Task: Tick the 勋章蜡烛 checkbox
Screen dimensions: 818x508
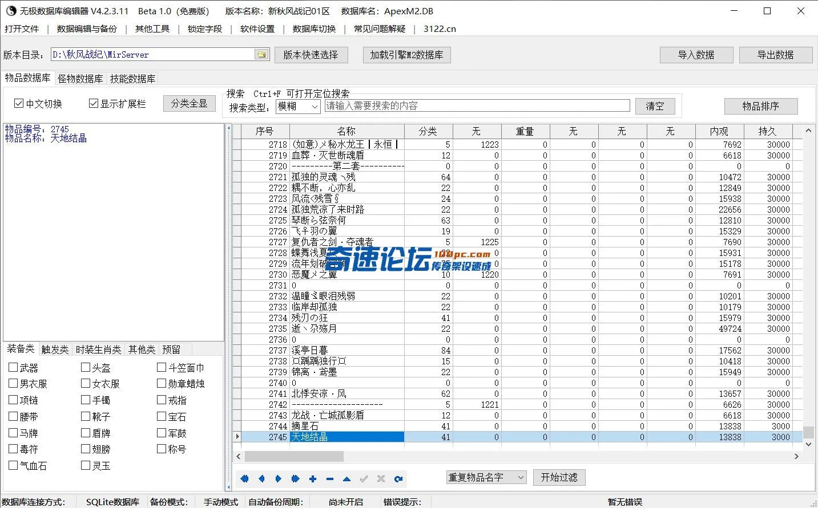Action: point(162,383)
